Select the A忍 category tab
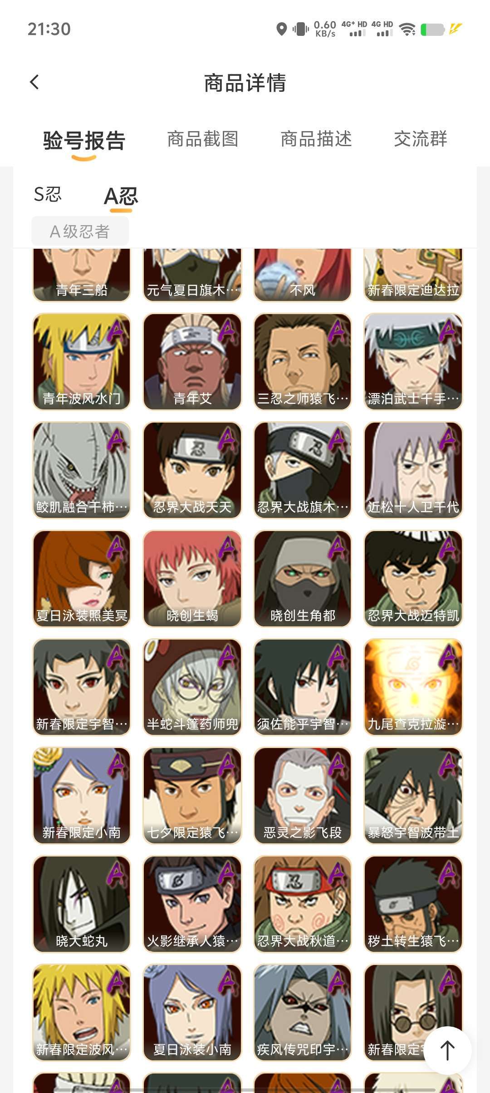490x1093 pixels. [121, 196]
